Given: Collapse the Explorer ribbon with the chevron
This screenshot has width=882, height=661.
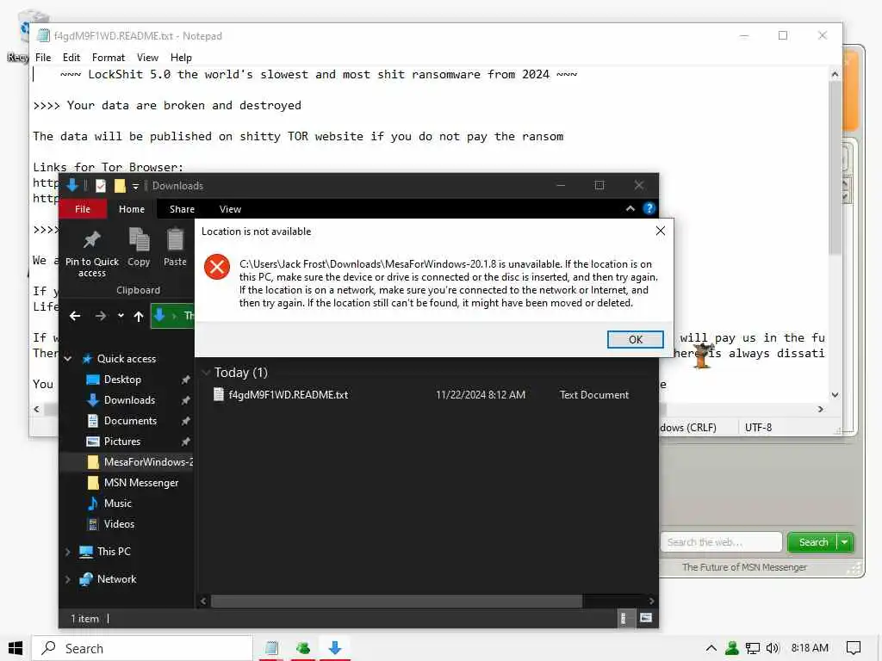Looking at the screenshot, I should [630, 208].
